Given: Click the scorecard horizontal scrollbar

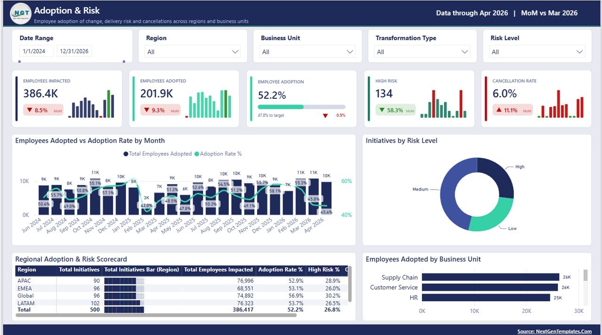Looking at the screenshot, I should click(156, 315).
